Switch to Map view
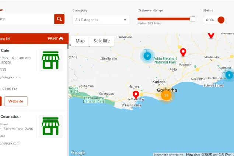This screenshot has width=234, height=156. click(80, 41)
